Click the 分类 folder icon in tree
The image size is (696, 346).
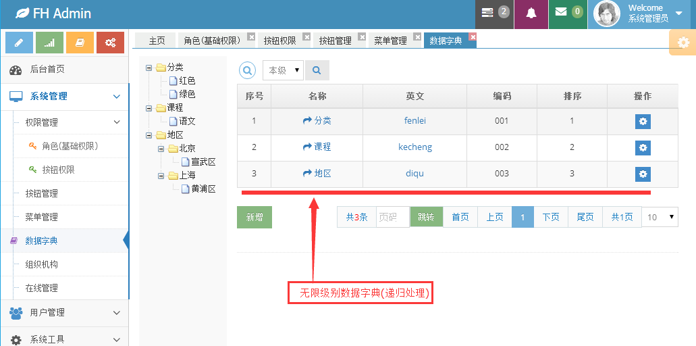161,68
